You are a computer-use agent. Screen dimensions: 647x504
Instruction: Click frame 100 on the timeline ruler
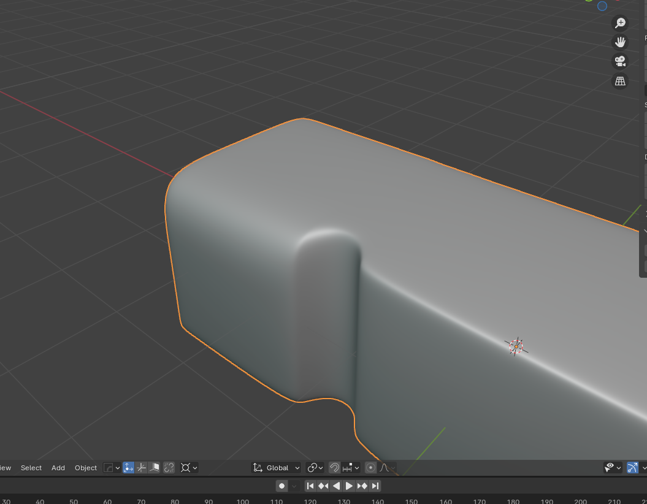point(243,501)
